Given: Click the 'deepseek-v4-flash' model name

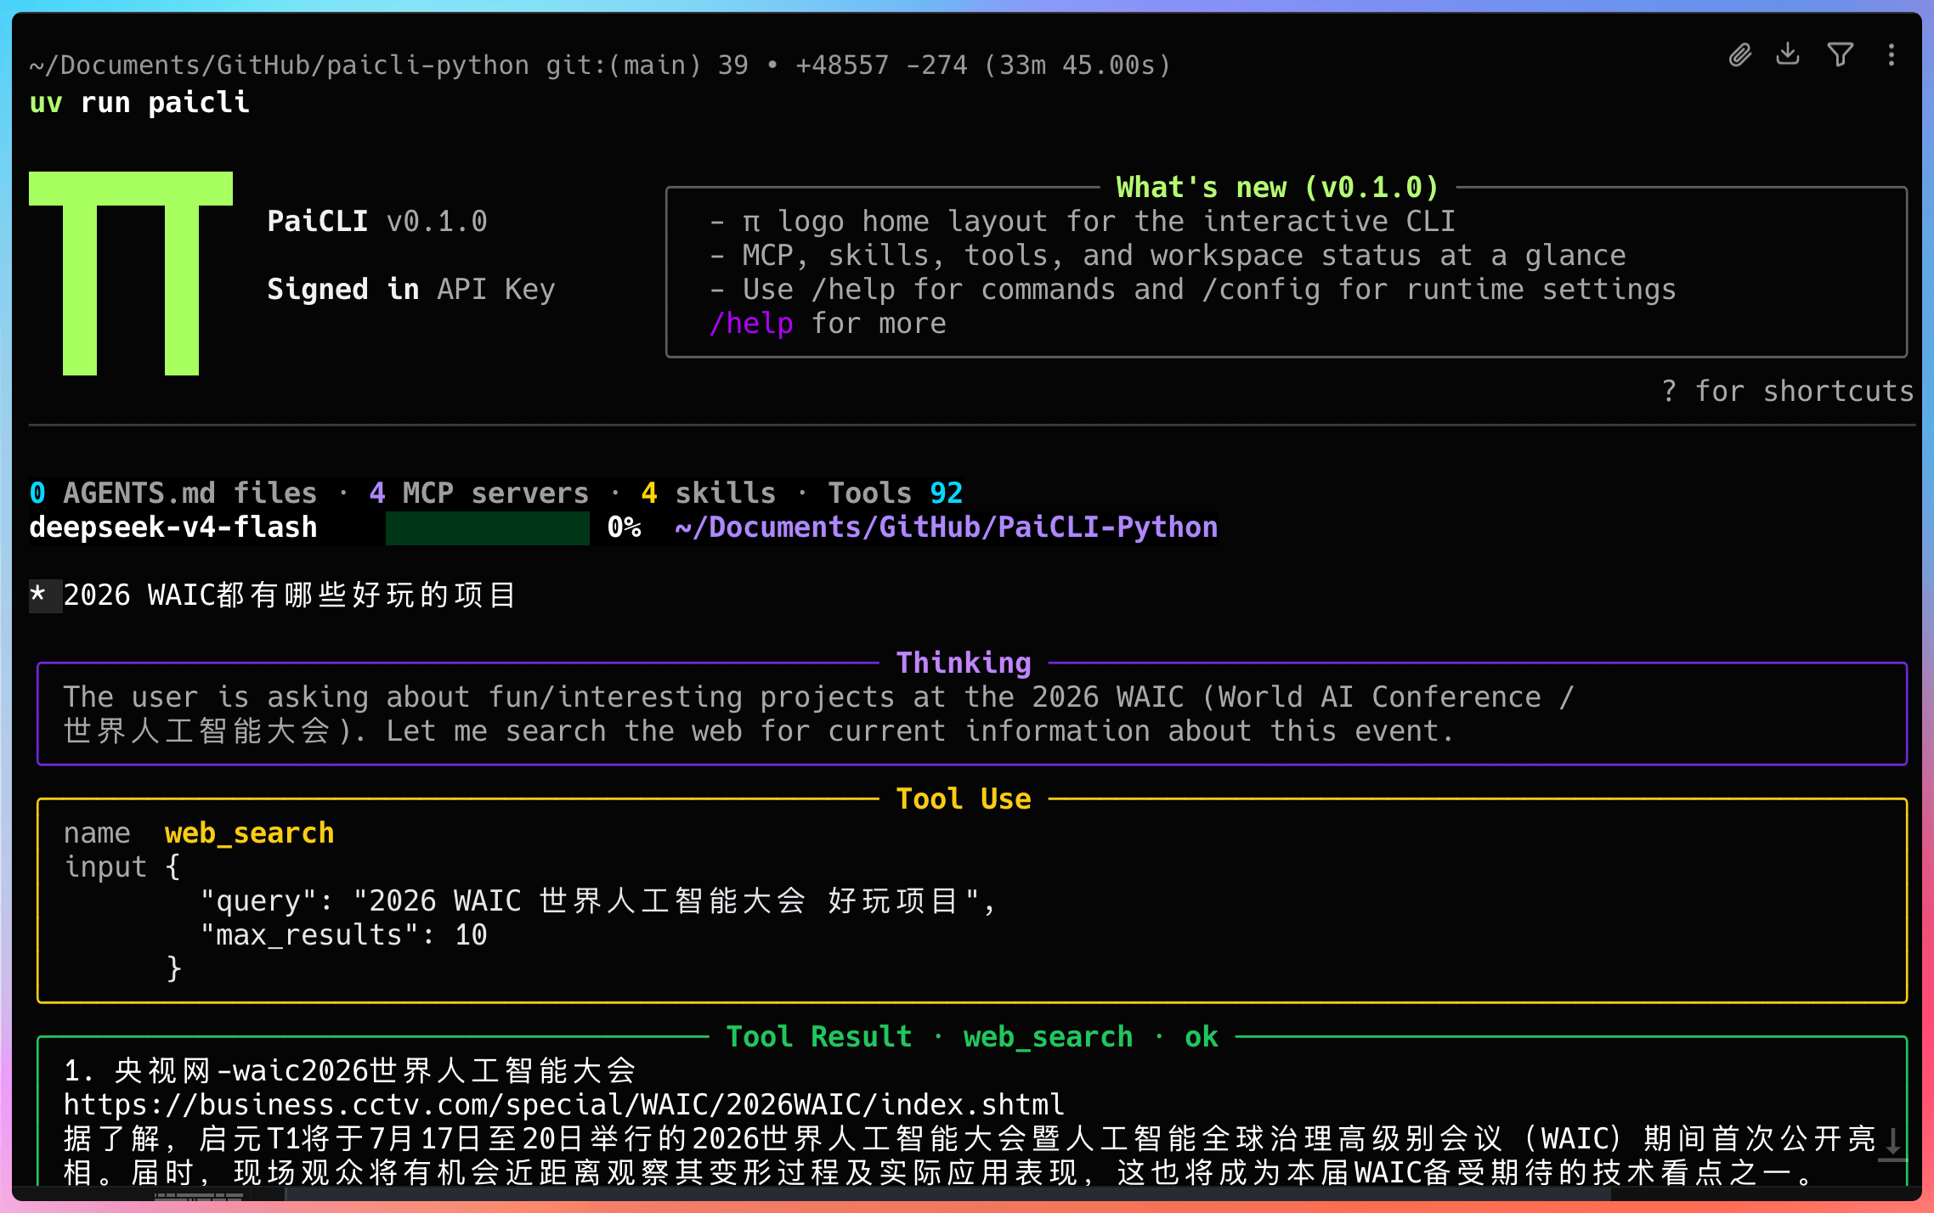Looking at the screenshot, I should (x=173, y=528).
